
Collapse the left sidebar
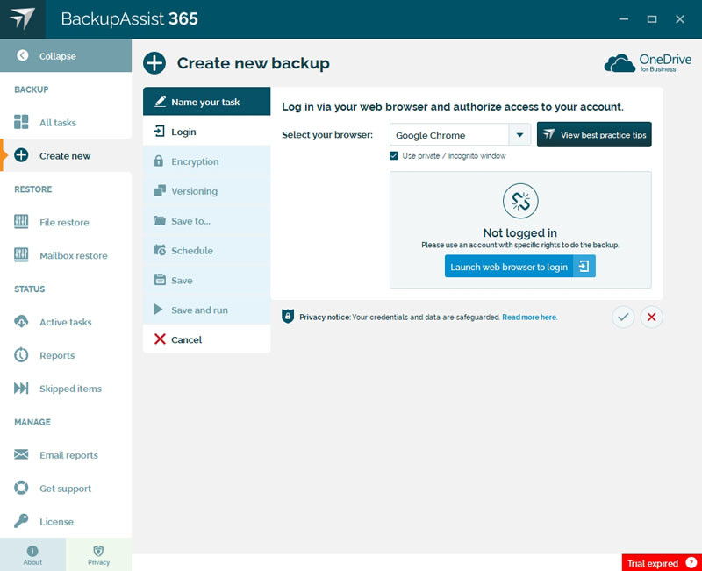(66, 56)
